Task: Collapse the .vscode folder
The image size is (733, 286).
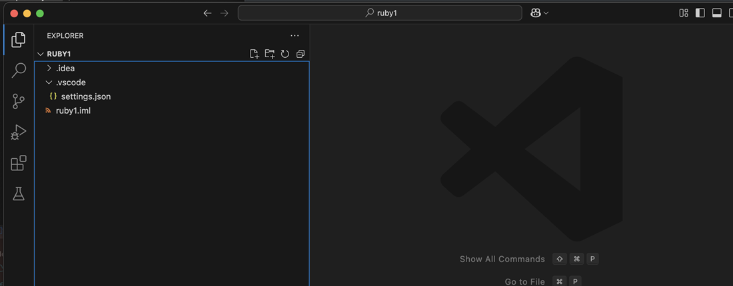Action: 171,82
